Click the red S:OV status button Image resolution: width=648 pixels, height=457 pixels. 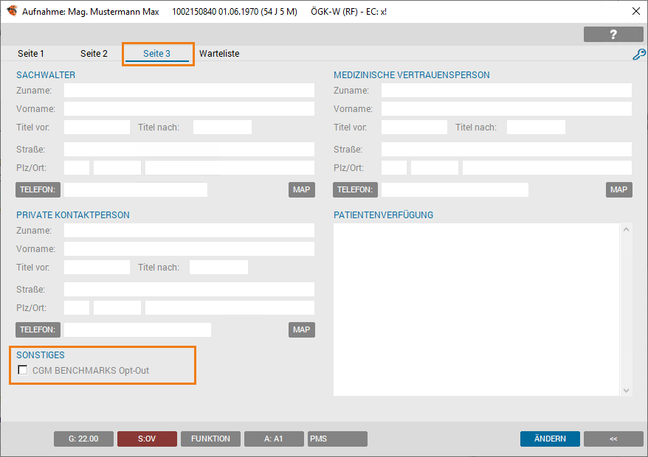147,439
